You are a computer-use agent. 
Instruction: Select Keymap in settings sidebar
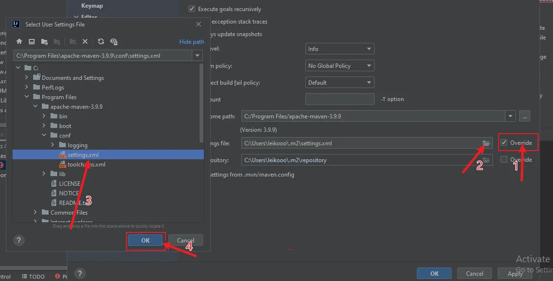[x=92, y=6]
